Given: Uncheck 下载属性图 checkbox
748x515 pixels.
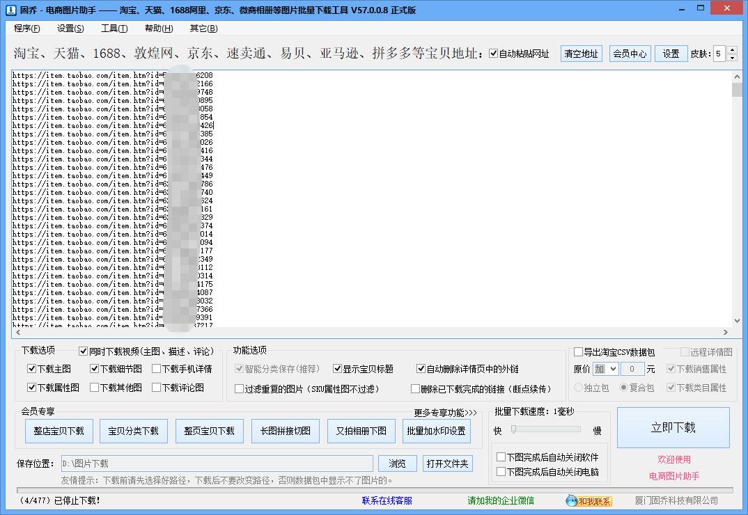Looking at the screenshot, I should pos(31,387).
